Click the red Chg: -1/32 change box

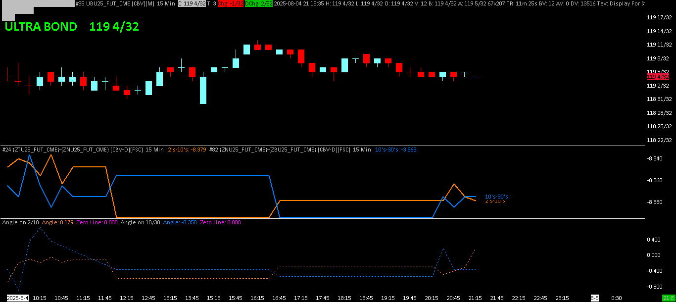pos(231,3)
